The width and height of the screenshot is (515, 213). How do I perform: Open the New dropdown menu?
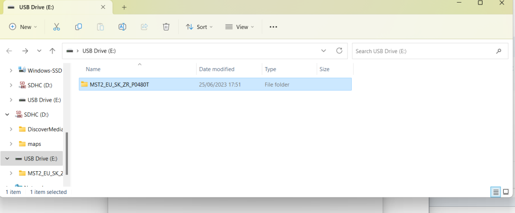[x=23, y=27]
